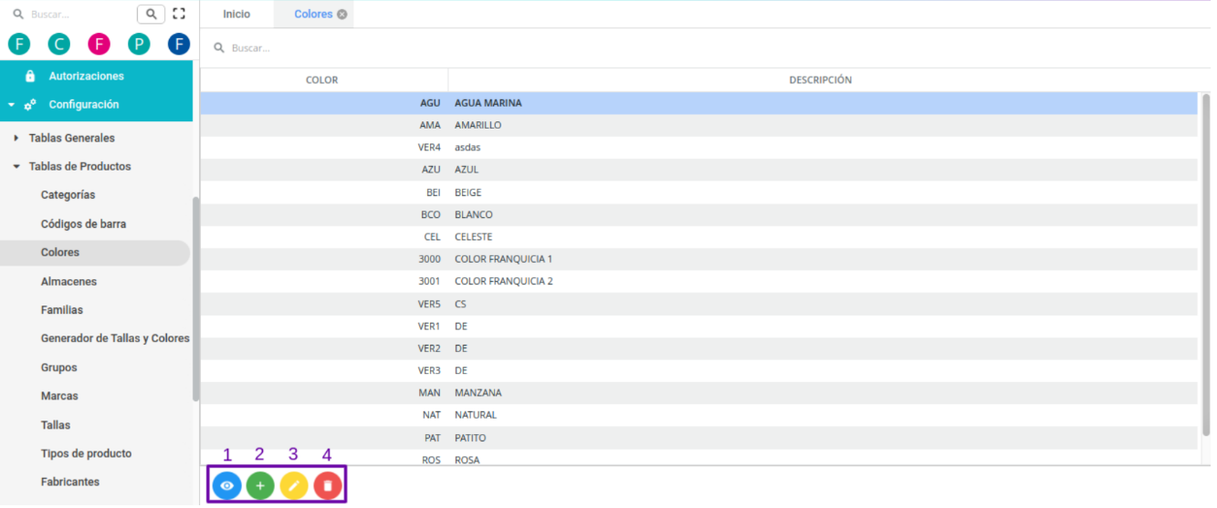Click the fullscreen expand icon in sidebar
Viewport: 1217px width, 508px height.
click(179, 14)
